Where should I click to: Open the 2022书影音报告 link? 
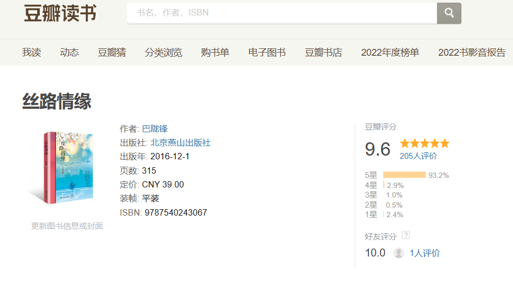point(472,53)
